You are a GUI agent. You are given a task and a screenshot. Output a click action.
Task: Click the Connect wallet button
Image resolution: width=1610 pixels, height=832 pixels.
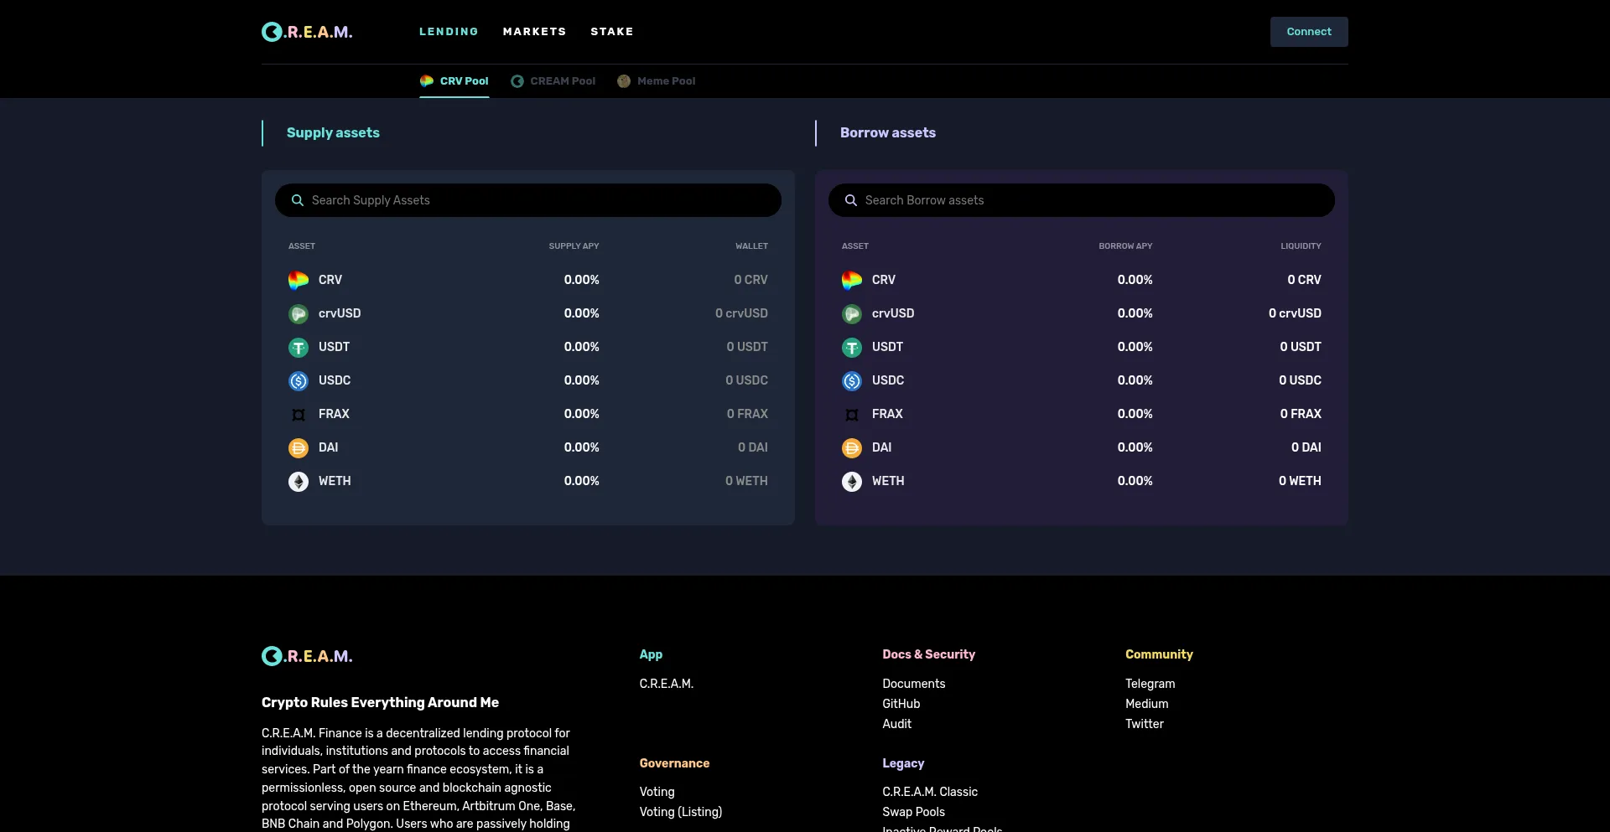tap(1309, 32)
